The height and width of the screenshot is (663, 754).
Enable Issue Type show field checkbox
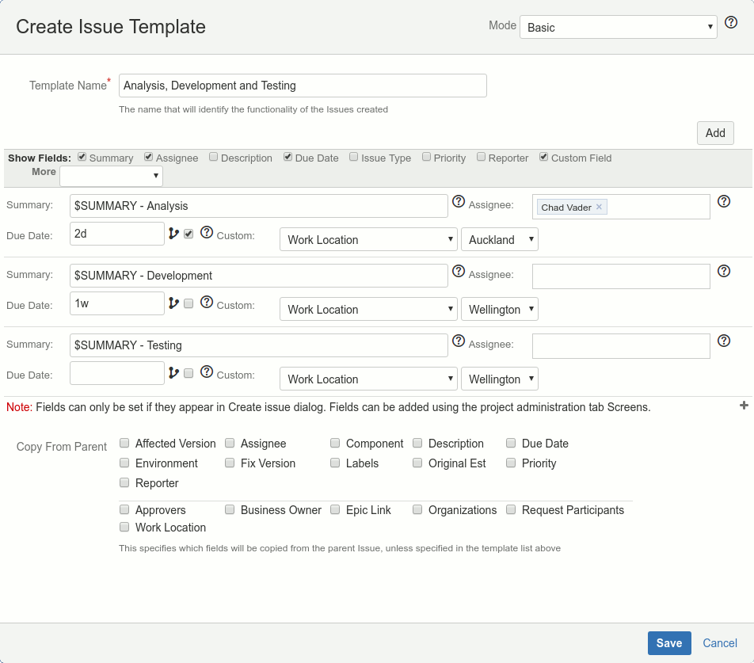click(x=354, y=157)
